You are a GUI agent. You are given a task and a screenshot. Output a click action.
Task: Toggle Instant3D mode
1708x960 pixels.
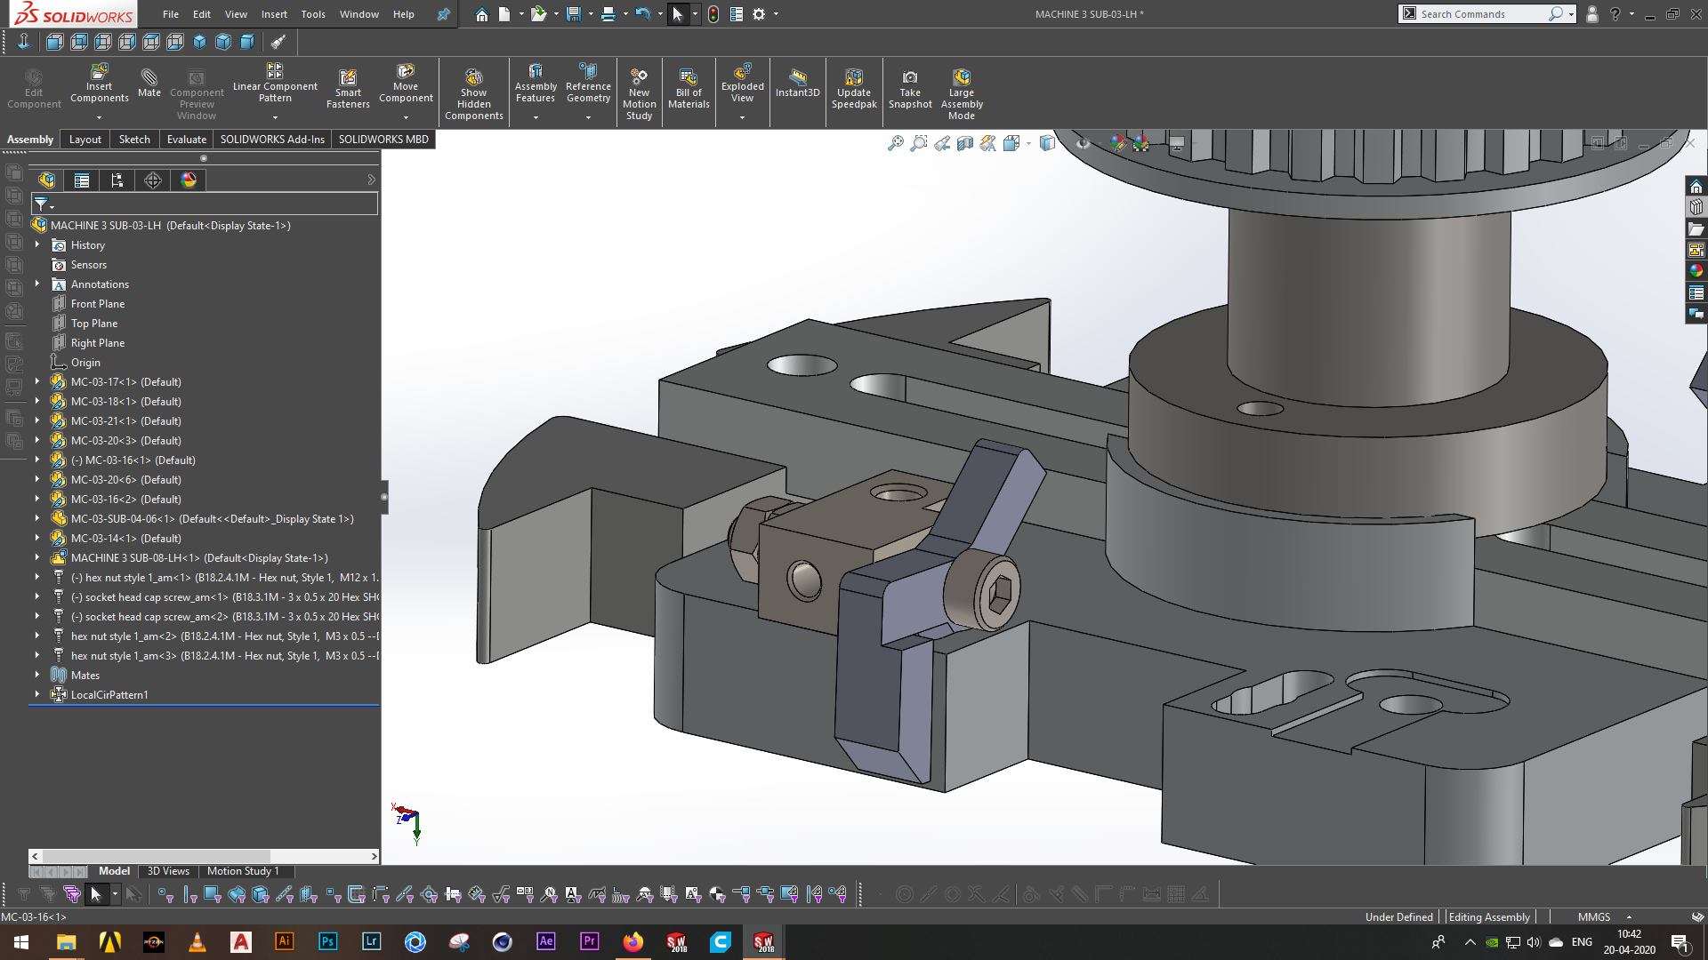coord(798,84)
